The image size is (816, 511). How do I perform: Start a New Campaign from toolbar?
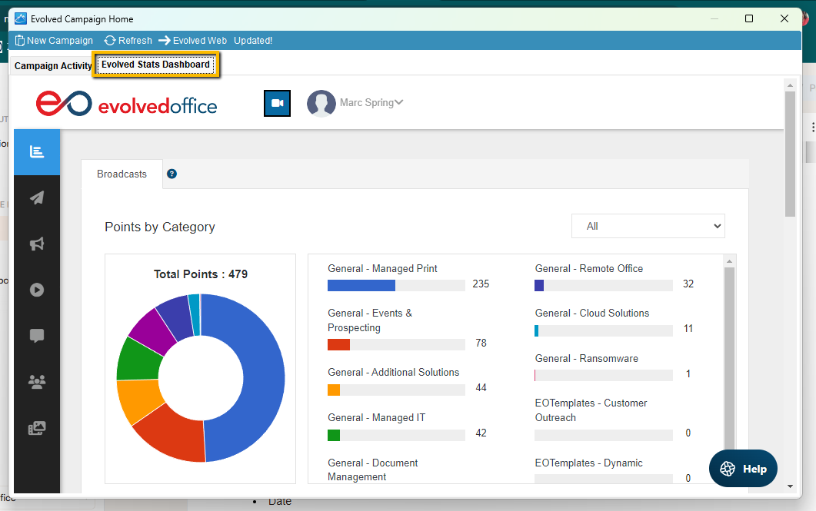pyautogui.click(x=54, y=41)
